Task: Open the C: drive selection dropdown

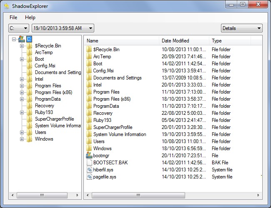Action: 19,28
